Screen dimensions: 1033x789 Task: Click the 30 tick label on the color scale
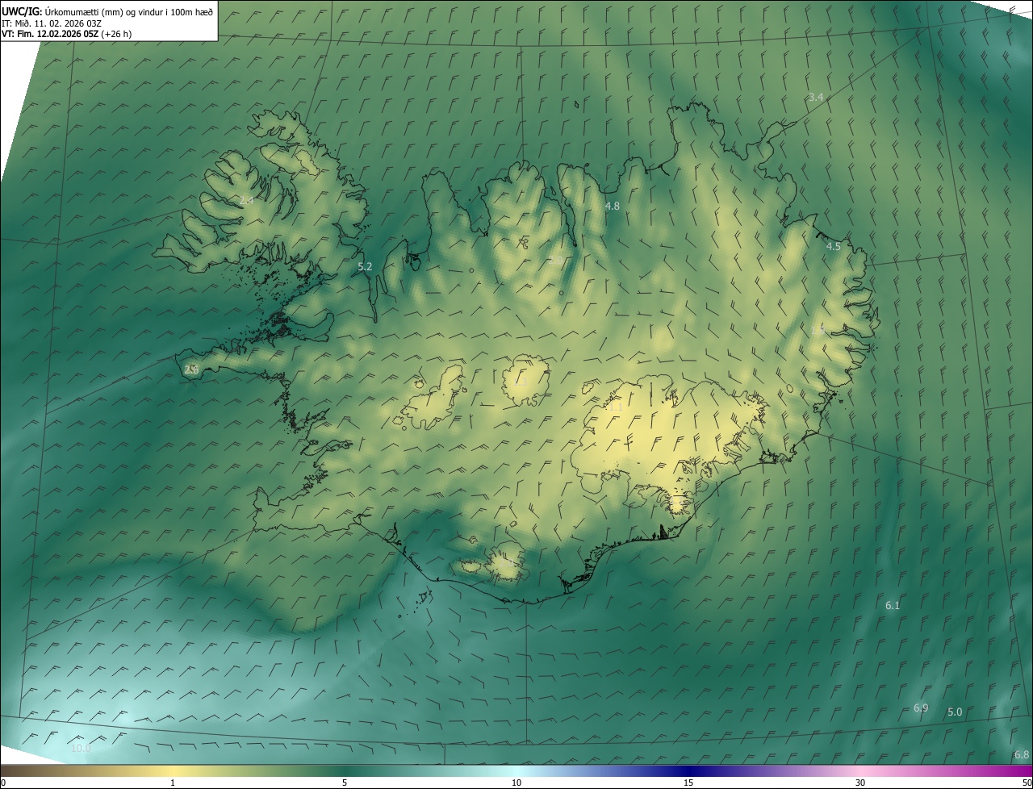[860, 783]
